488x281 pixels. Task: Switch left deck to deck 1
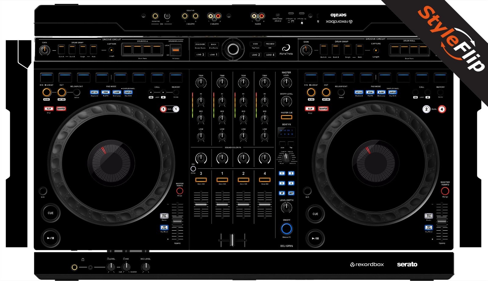pyautogui.click(x=176, y=109)
